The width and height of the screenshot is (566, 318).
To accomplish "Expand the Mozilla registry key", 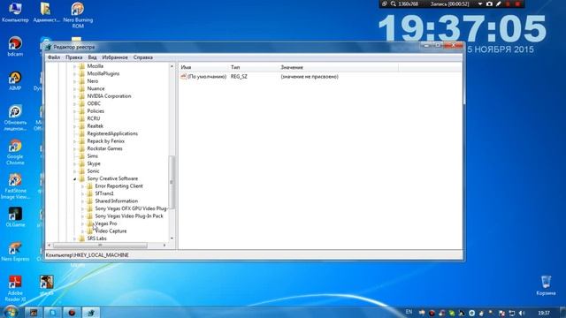I will click(x=74, y=66).
